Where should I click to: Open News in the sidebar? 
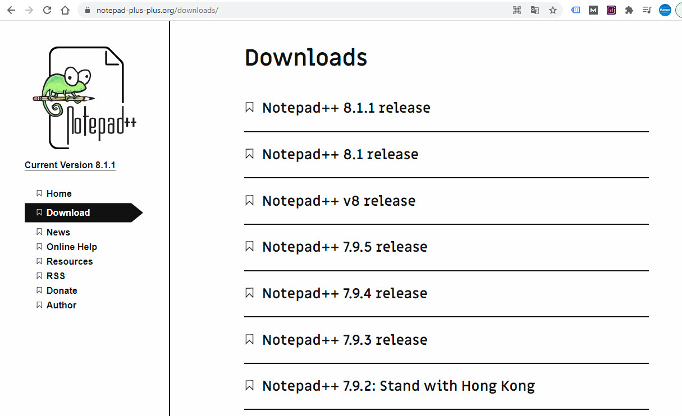point(58,232)
